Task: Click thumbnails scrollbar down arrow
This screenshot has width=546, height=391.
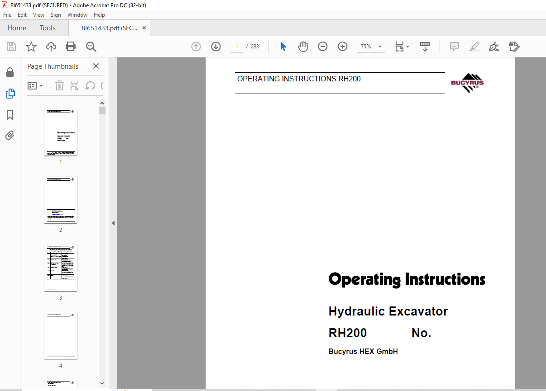Action: click(102, 383)
